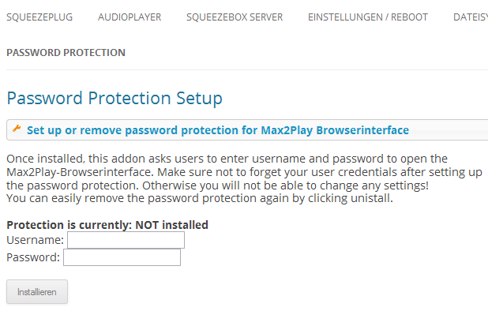This screenshot has width=488, height=311.
Task: Go to the AUDIOPLAYER page
Action: point(130,17)
